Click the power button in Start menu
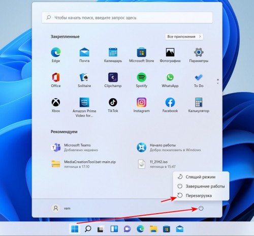Image resolution: width=254 pixels, height=236 pixels. coord(201,208)
